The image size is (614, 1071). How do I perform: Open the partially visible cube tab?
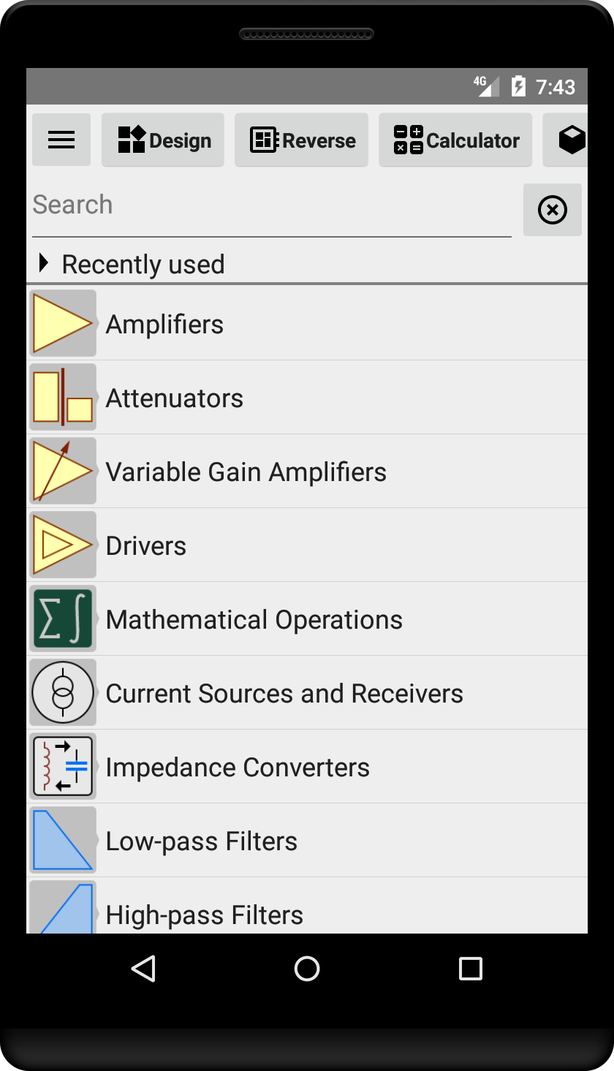point(569,140)
